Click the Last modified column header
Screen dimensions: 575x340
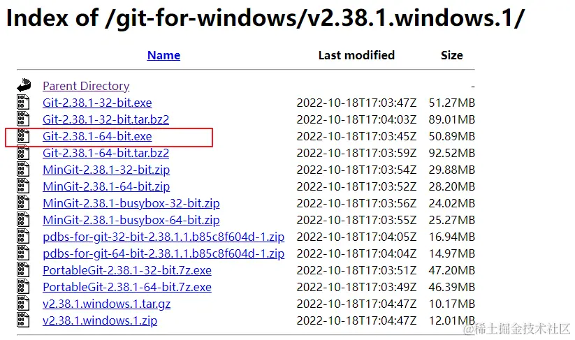tap(356, 55)
